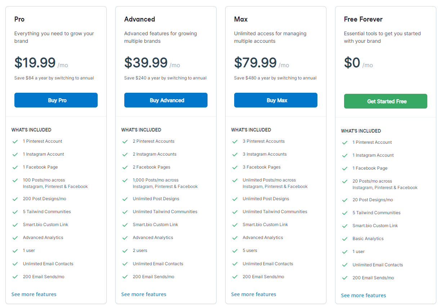Expand See more features under Pro plan

point(34,294)
